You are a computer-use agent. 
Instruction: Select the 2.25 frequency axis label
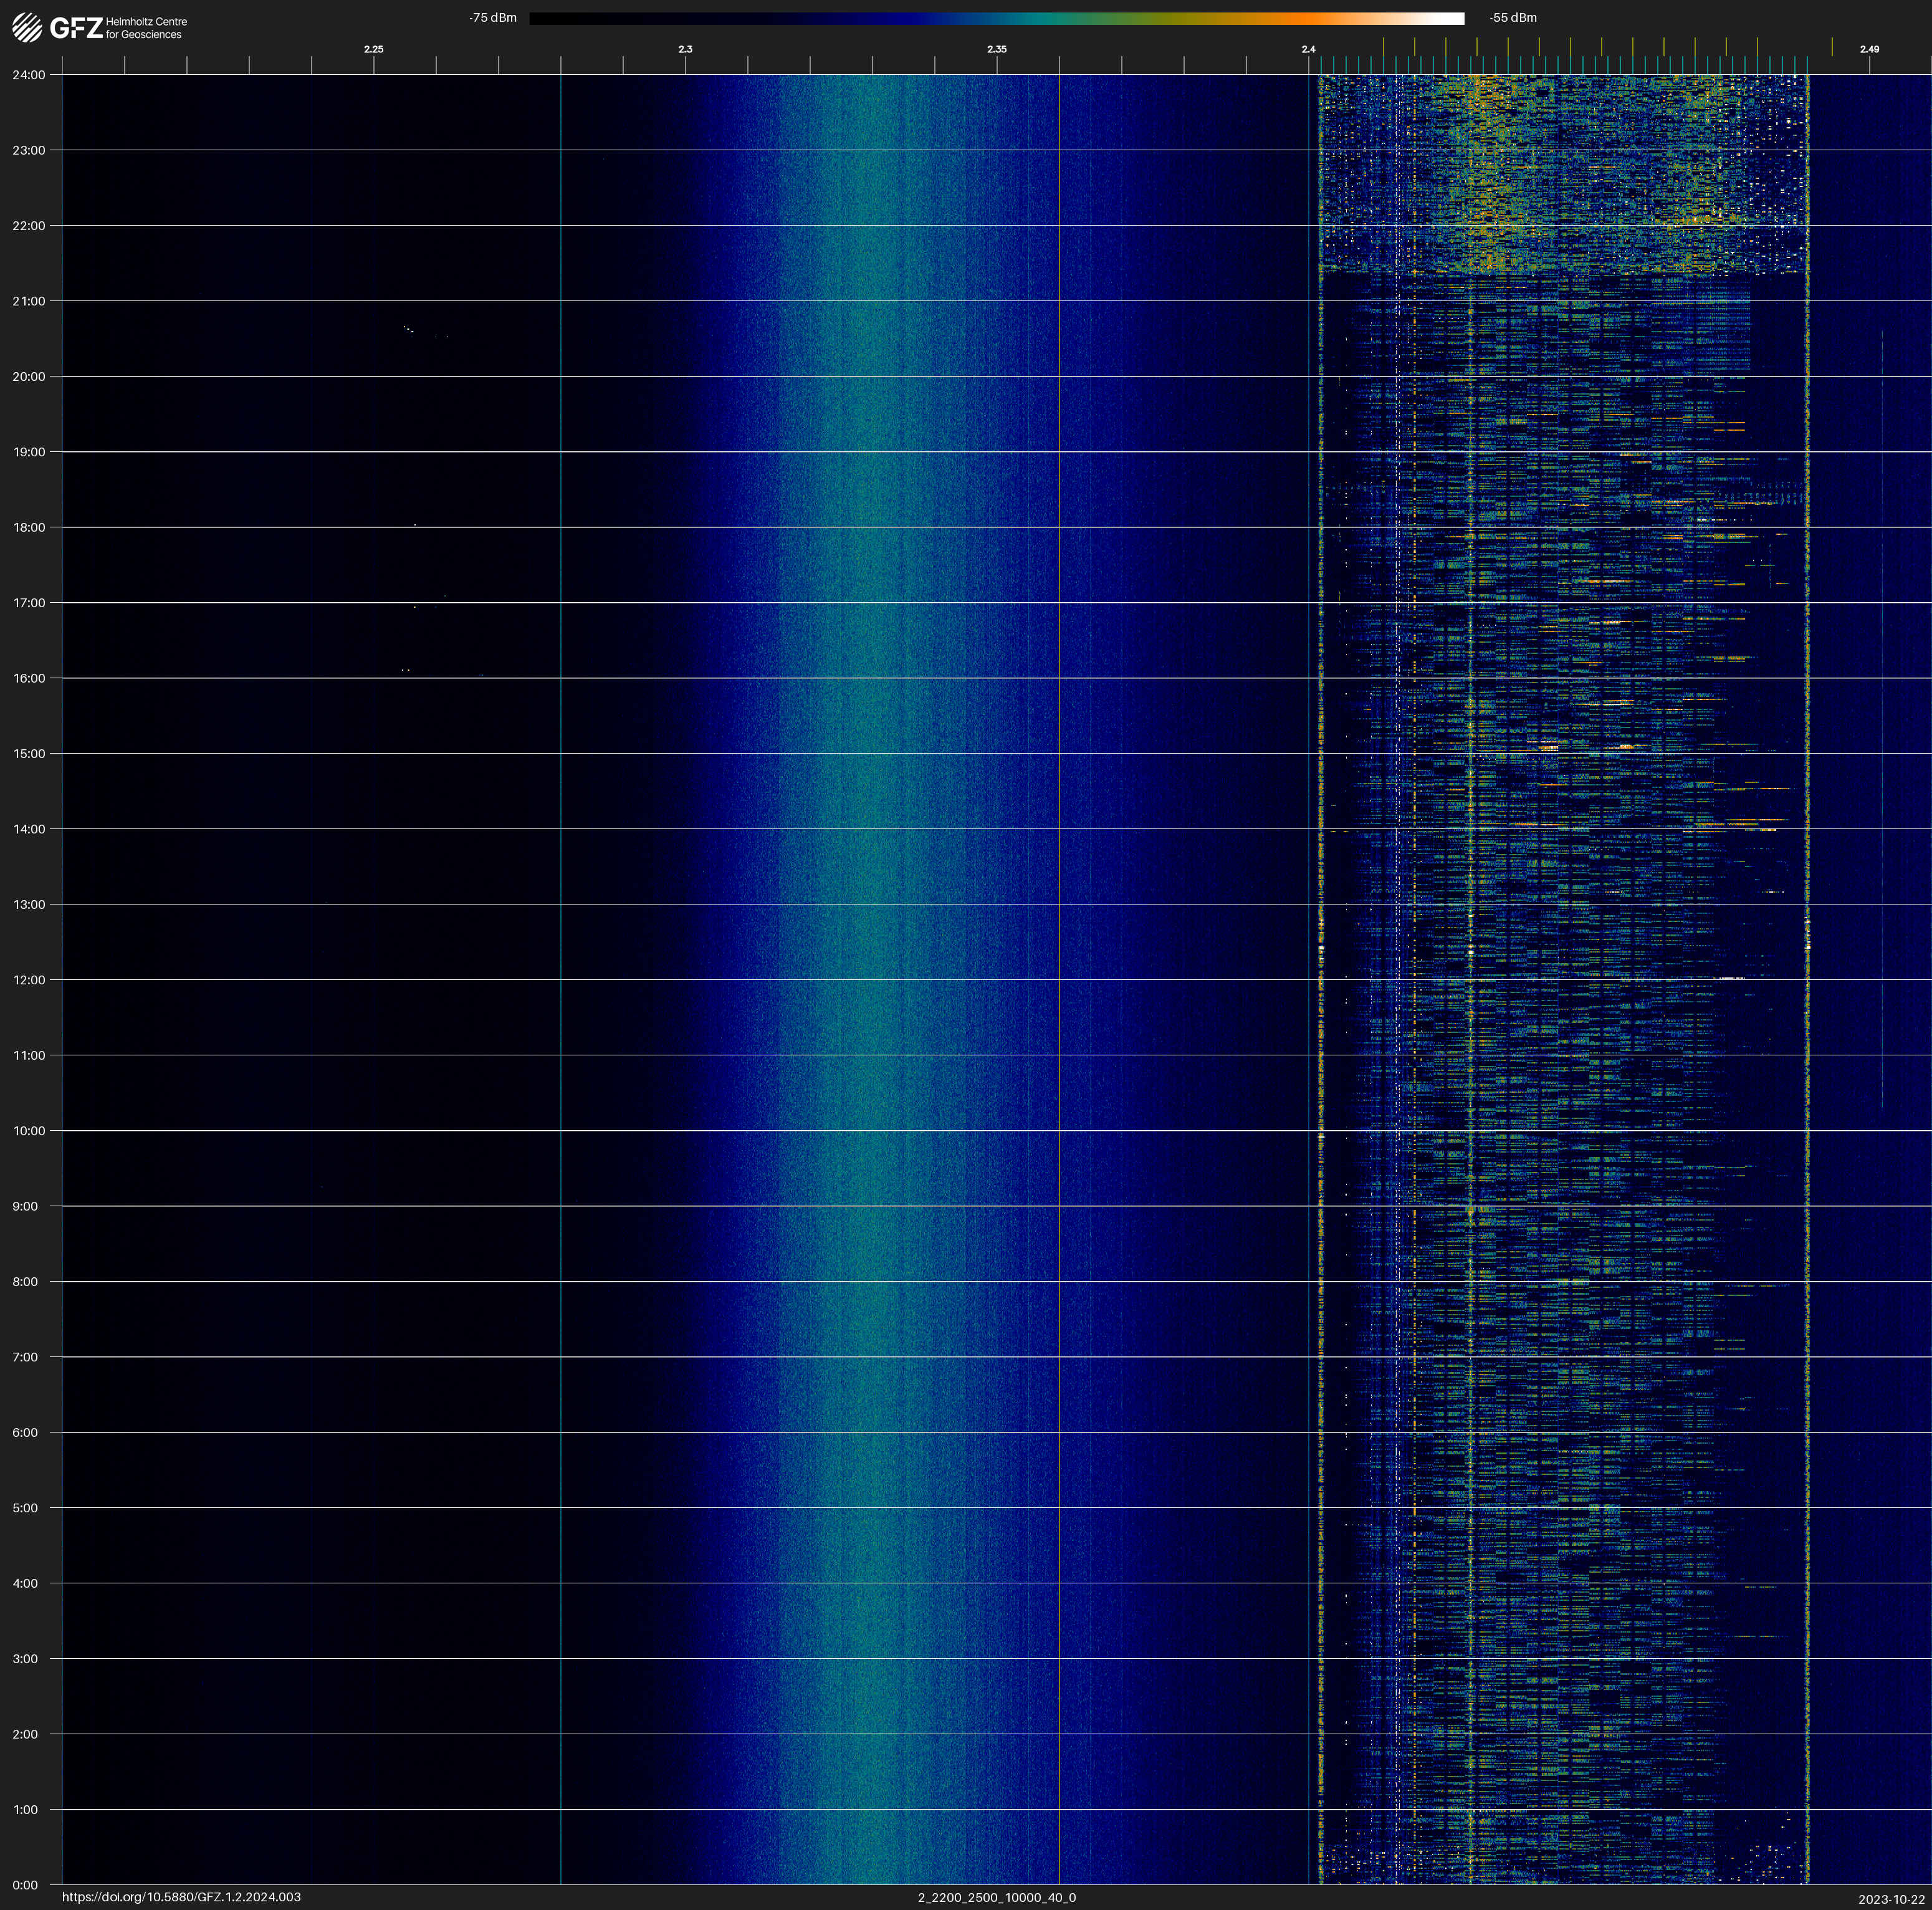[x=373, y=49]
